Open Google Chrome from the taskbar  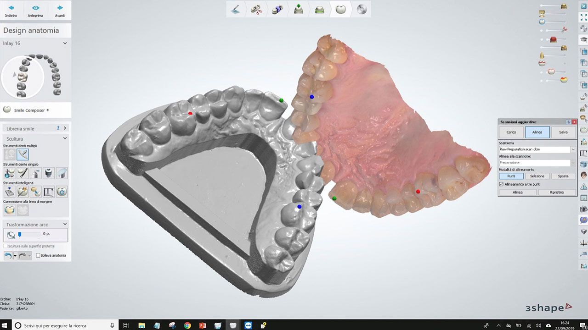187,326
